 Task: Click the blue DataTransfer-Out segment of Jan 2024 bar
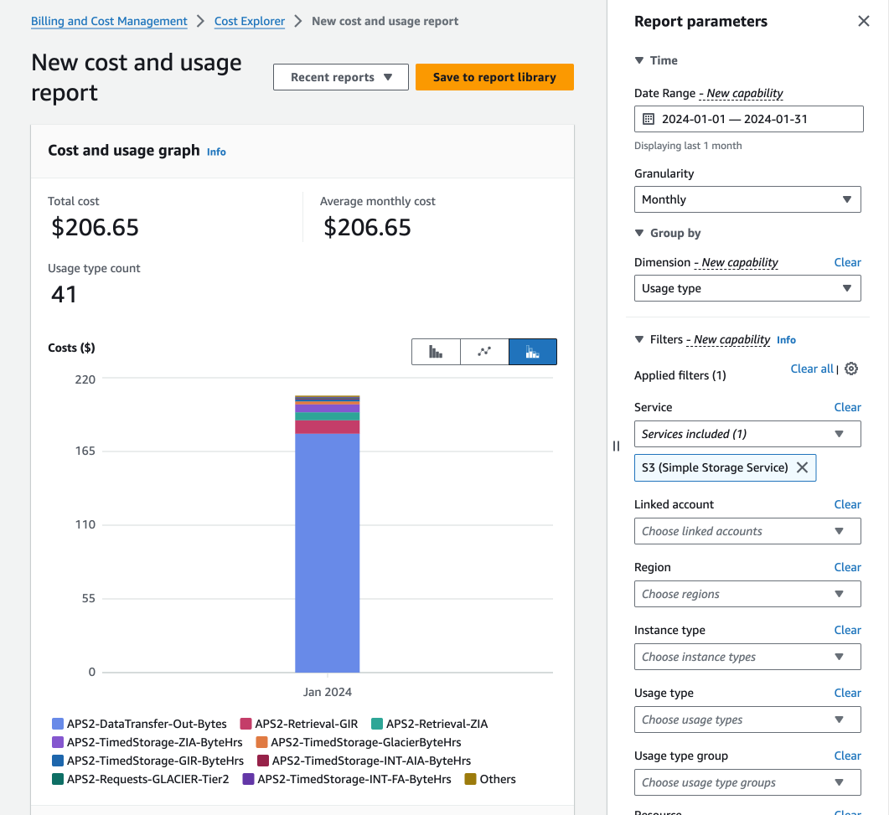(x=327, y=553)
